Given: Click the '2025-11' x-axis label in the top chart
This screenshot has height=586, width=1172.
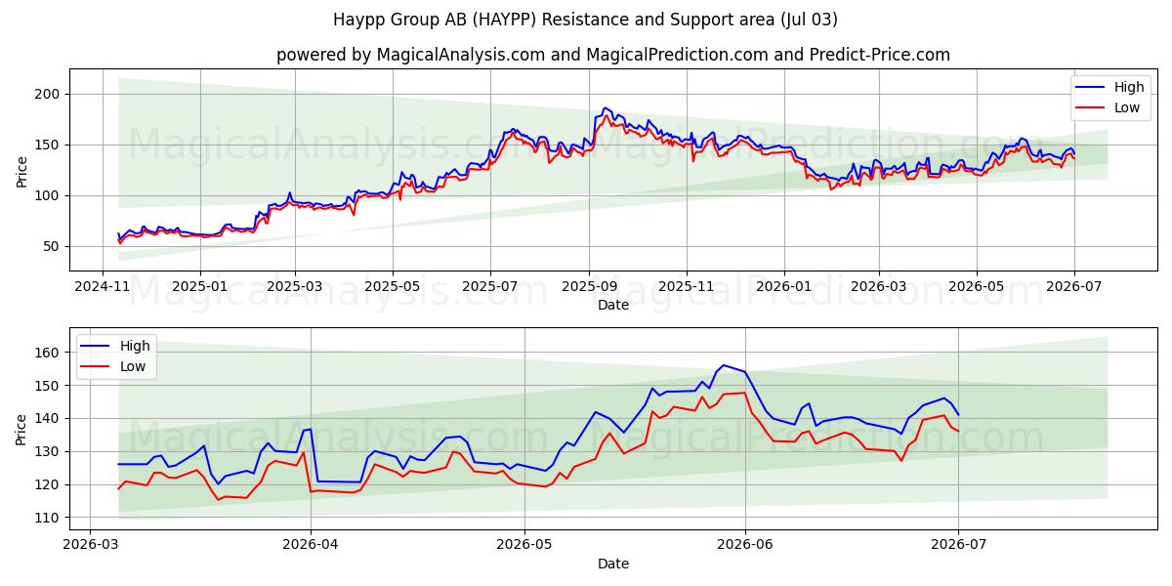Looking at the screenshot, I should click(686, 287).
